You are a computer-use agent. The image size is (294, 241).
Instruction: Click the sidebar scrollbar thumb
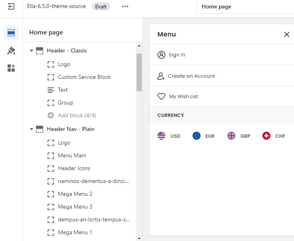(x=139, y=72)
